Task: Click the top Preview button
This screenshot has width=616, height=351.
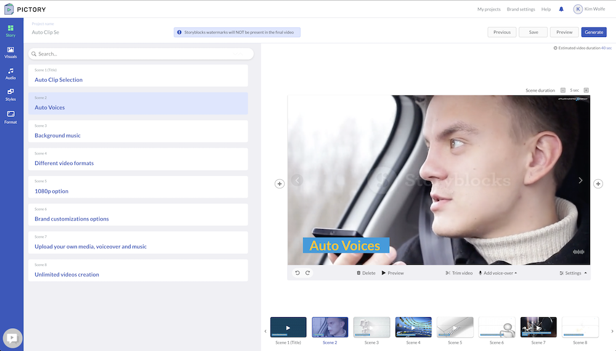Action: 564,32
